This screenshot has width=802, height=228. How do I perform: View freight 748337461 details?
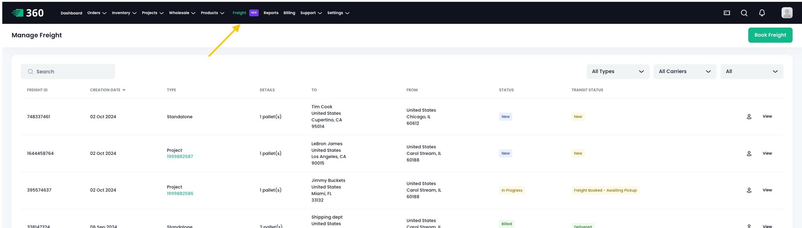point(767,117)
